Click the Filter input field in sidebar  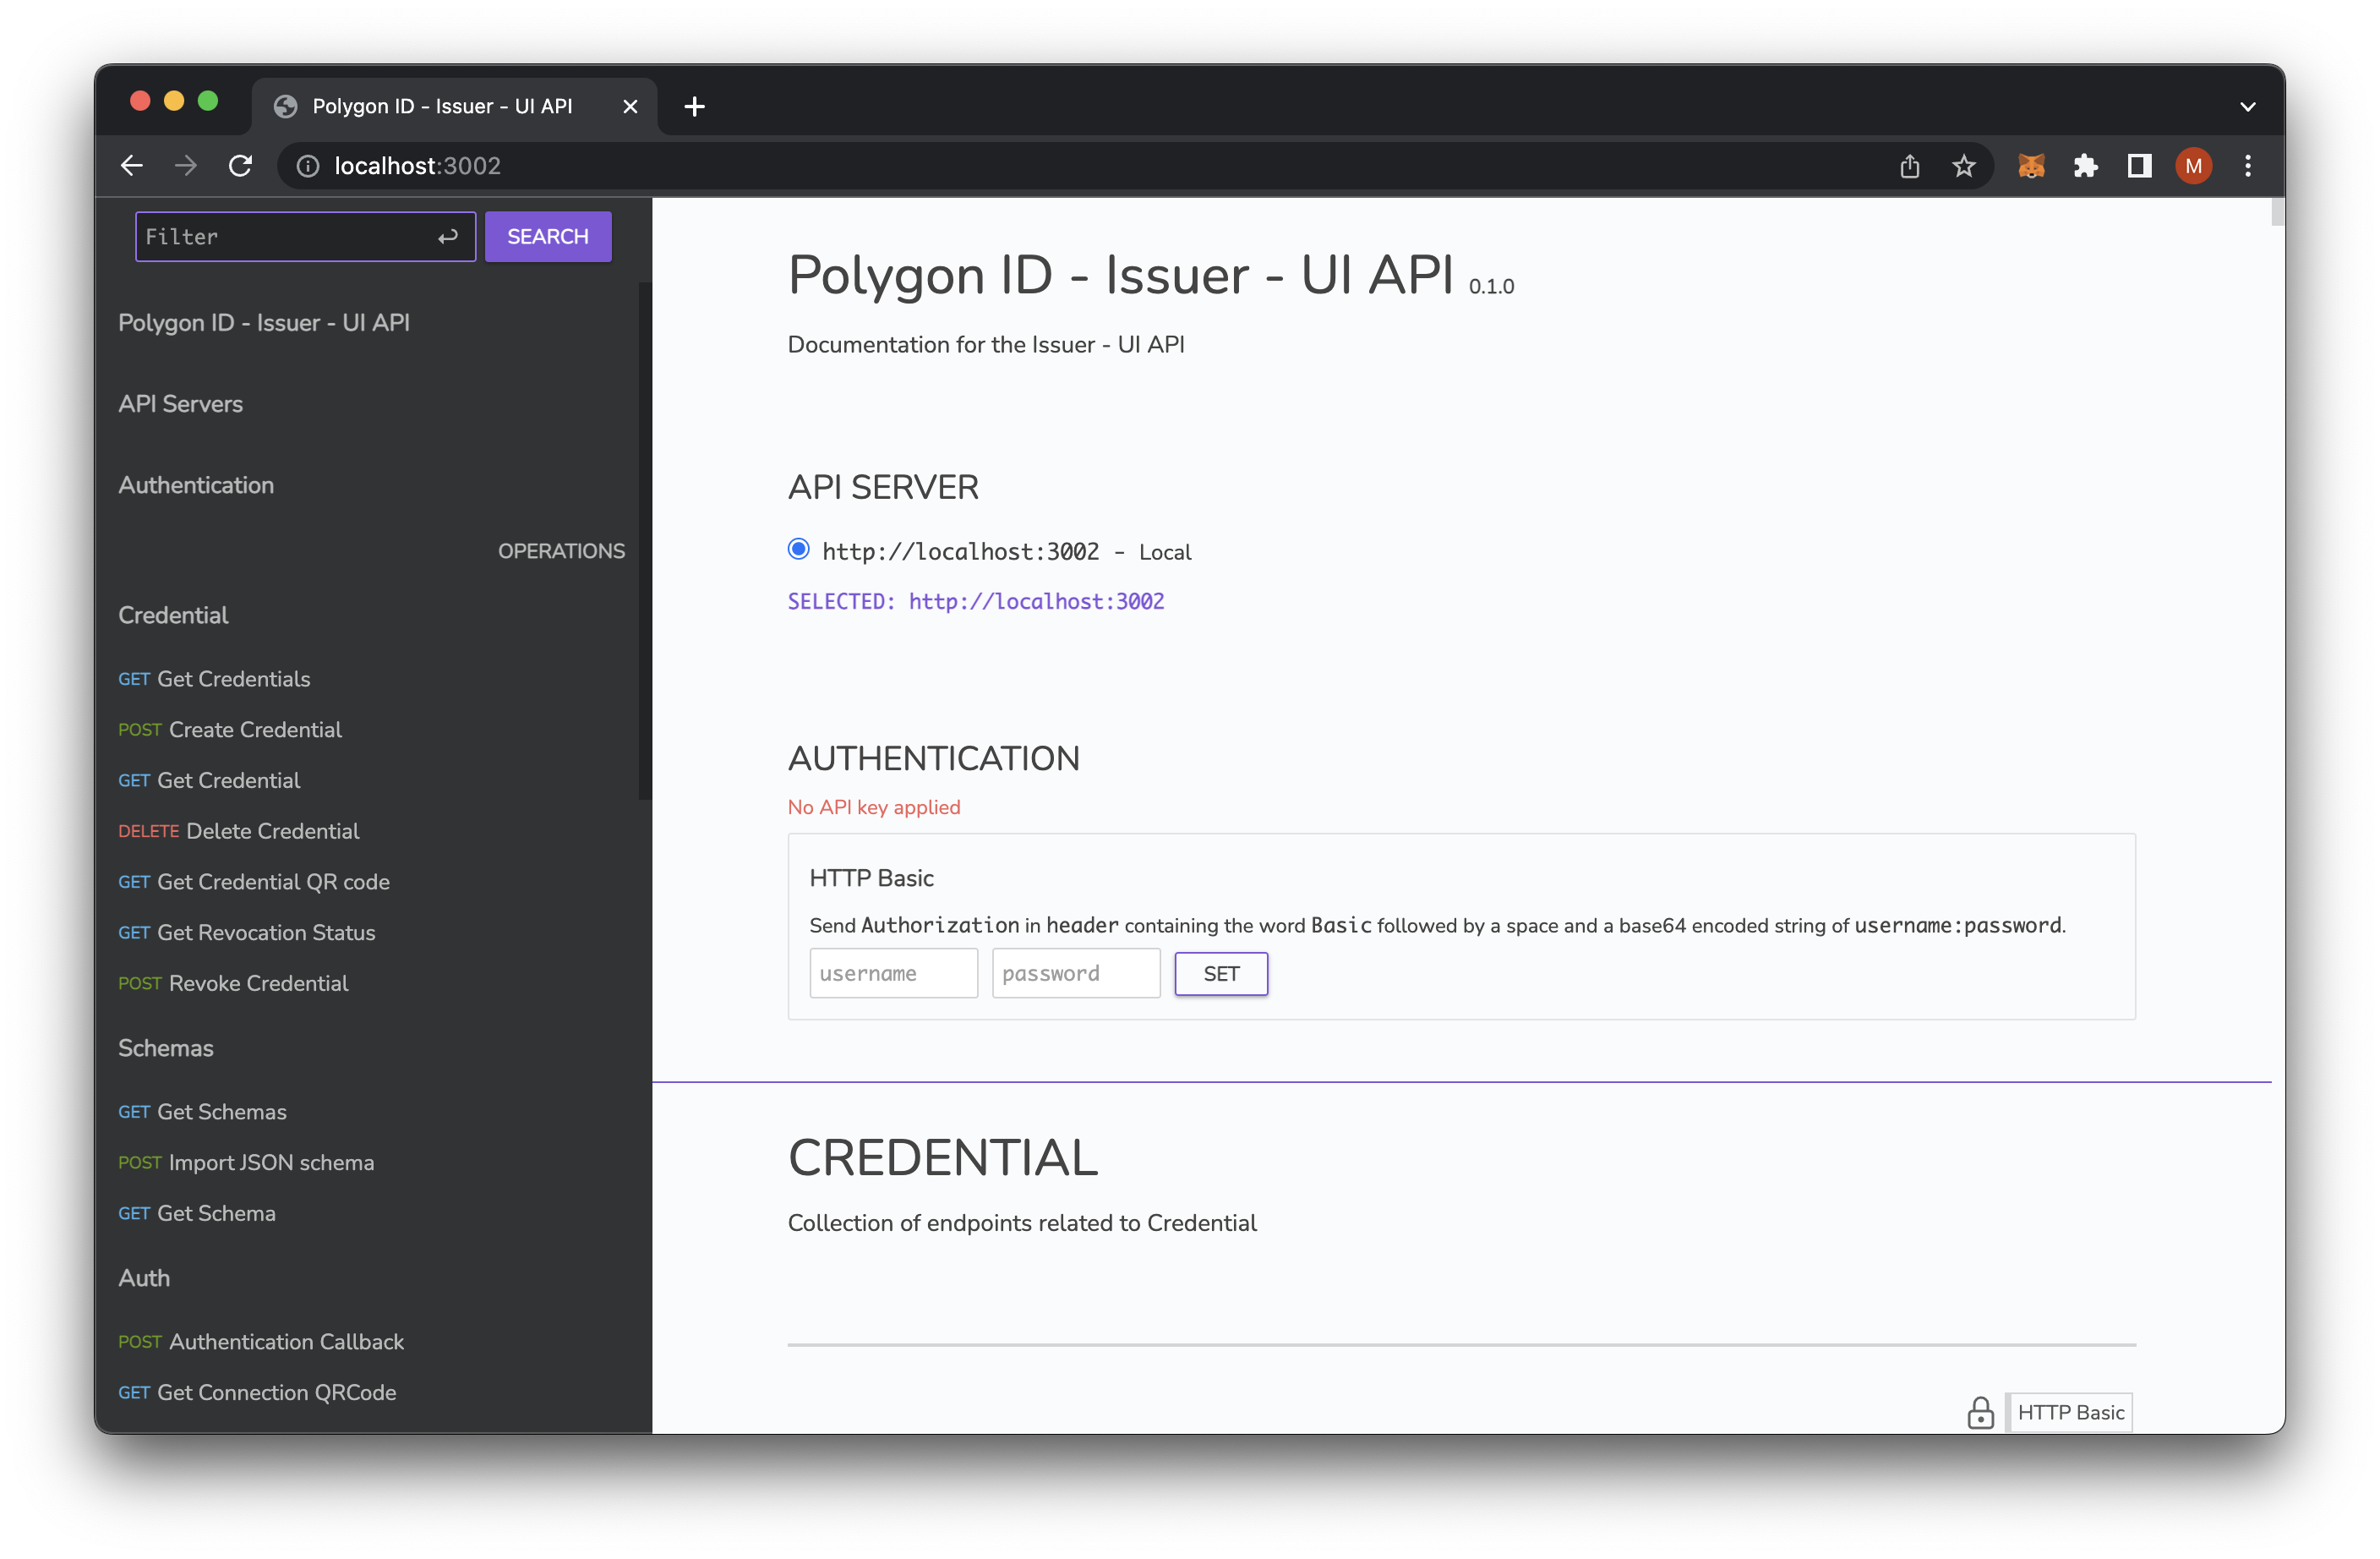(x=301, y=237)
